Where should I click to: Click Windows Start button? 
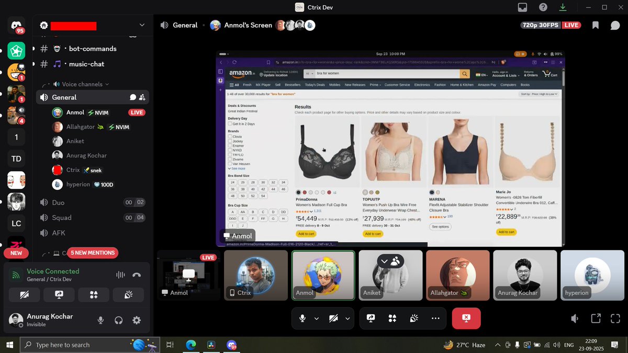pyautogui.click(x=9, y=345)
